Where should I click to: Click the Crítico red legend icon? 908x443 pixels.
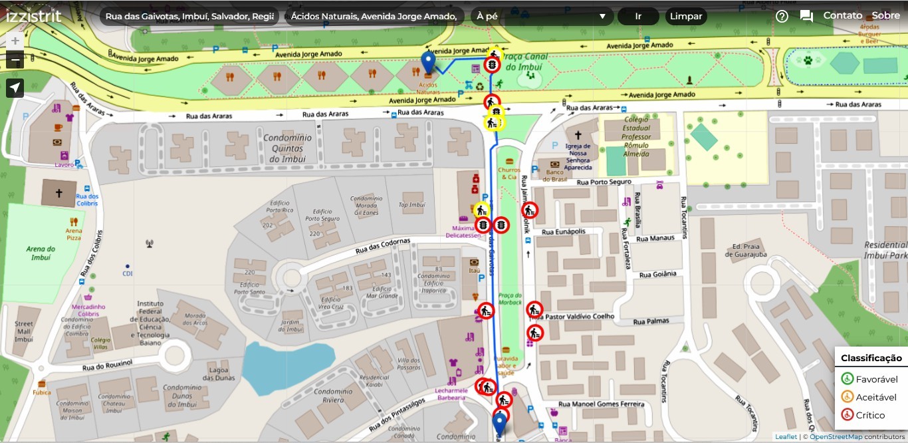pyautogui.click(x=847, y=415)
